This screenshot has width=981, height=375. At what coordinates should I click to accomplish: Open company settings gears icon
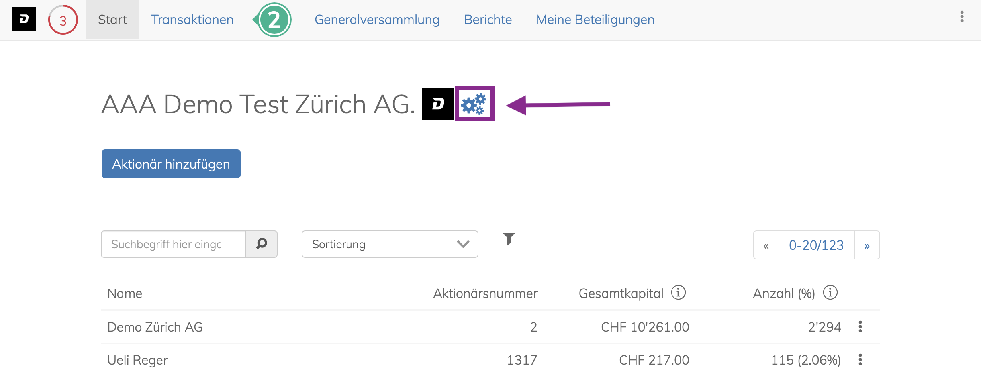coord(474,104)
